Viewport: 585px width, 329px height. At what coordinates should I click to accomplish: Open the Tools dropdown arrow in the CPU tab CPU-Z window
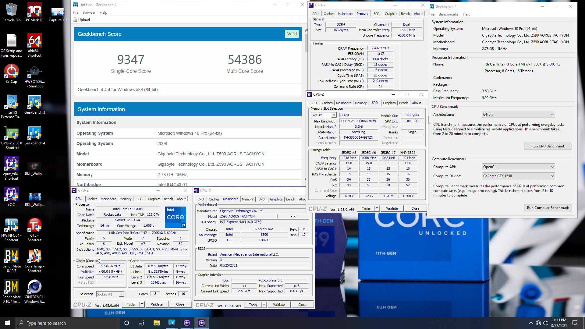tap(142, 304)
